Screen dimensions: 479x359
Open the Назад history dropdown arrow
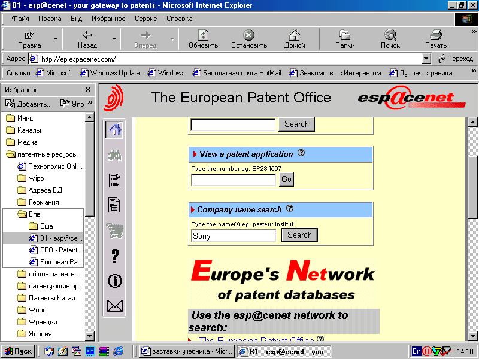114,39
